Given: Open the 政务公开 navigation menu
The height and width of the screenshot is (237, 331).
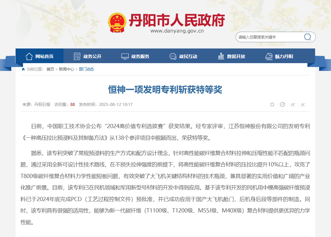Looking at the screenshot, I should (92, 56).
